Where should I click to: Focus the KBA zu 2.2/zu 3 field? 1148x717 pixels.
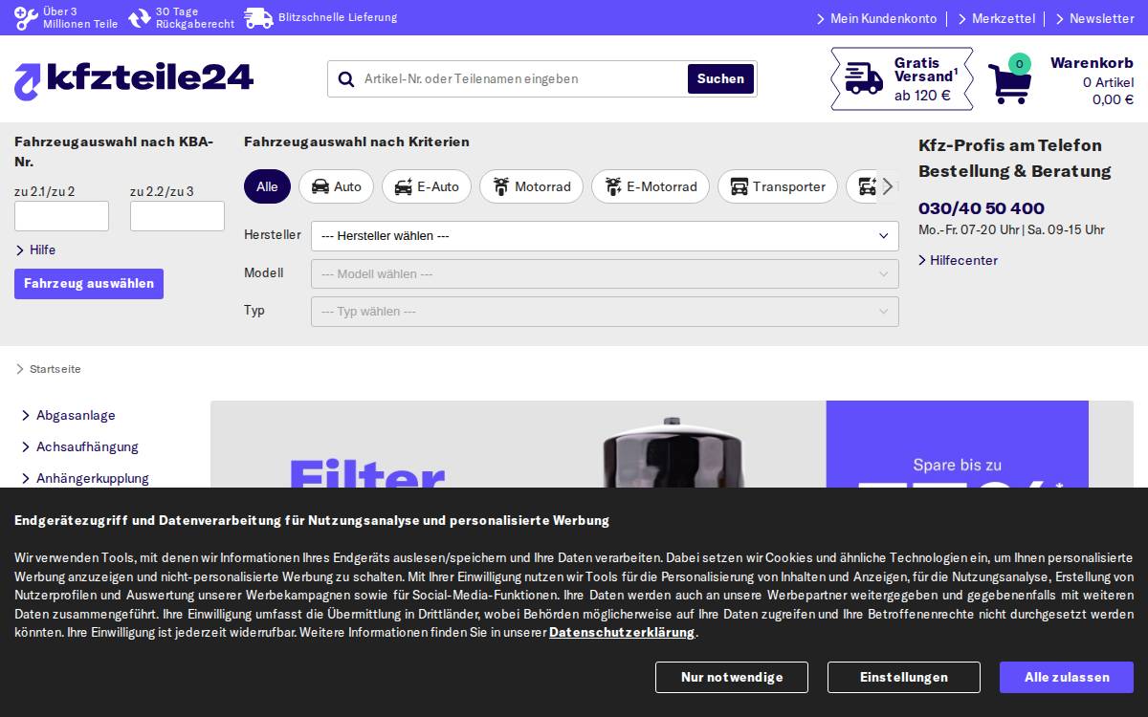[177, 216]
